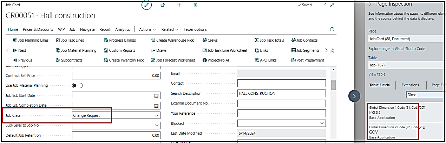
Task: Collapse the page with the arrows icon
Action: click(332, 5)
